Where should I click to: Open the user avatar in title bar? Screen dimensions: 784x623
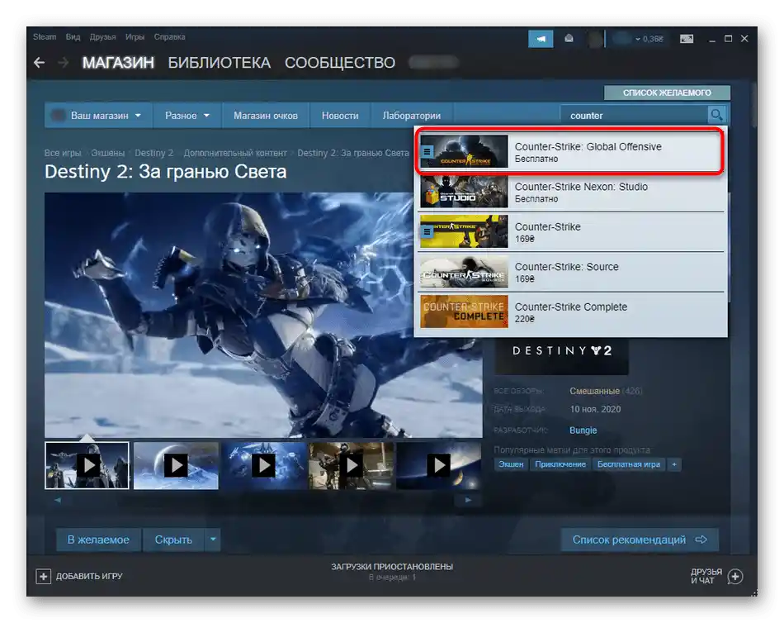pyautogui.click(x=595, y=39)
